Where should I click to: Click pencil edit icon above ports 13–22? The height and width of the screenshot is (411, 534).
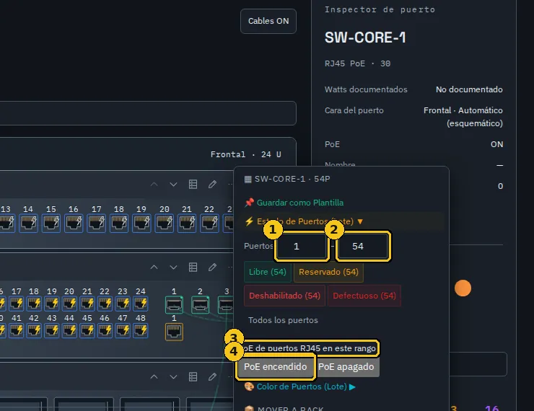click(x=212, y=185)
